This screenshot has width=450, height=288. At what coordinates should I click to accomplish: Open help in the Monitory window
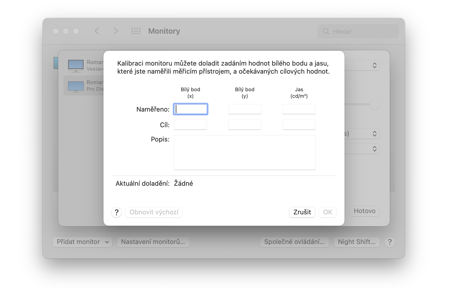pyautogui.click(x=390, y=242)
